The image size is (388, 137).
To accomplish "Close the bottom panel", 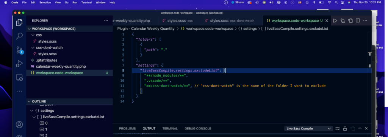I will [366, 128].
